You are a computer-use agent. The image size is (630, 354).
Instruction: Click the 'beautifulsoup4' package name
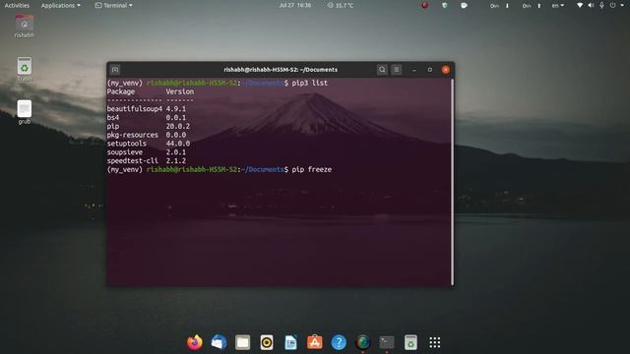tap(135, 109)
